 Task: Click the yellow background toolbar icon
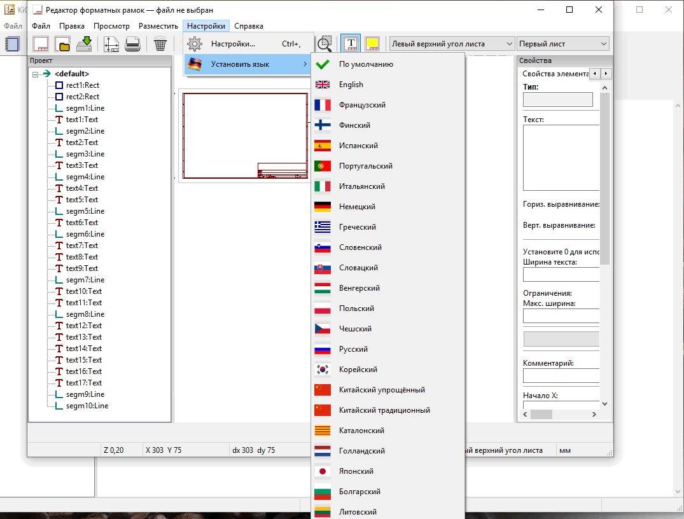click(x=372, y=44)
